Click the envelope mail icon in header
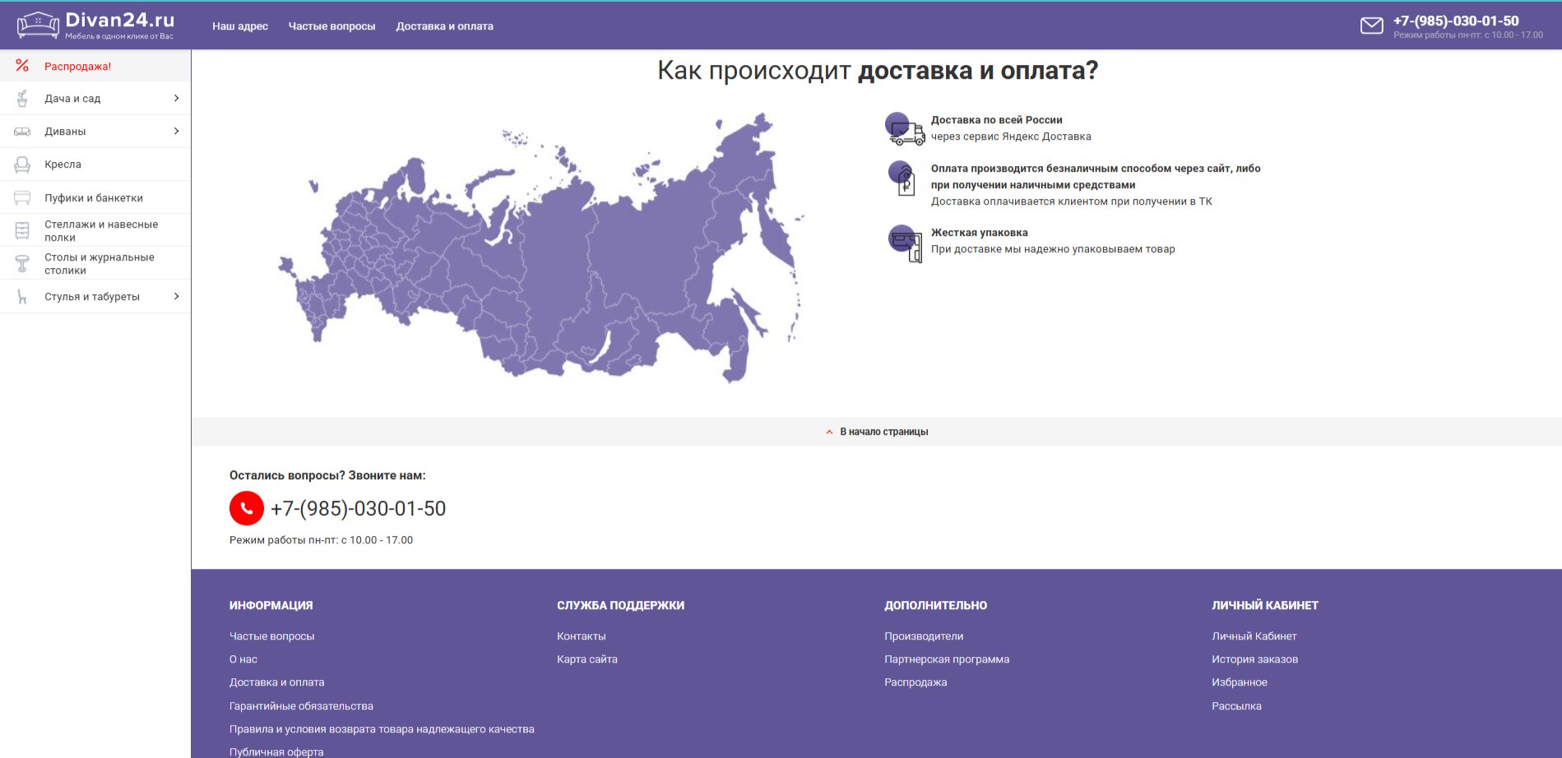Image resolution: width=1562 pixels, height=758 pixels. (1371, 25)
